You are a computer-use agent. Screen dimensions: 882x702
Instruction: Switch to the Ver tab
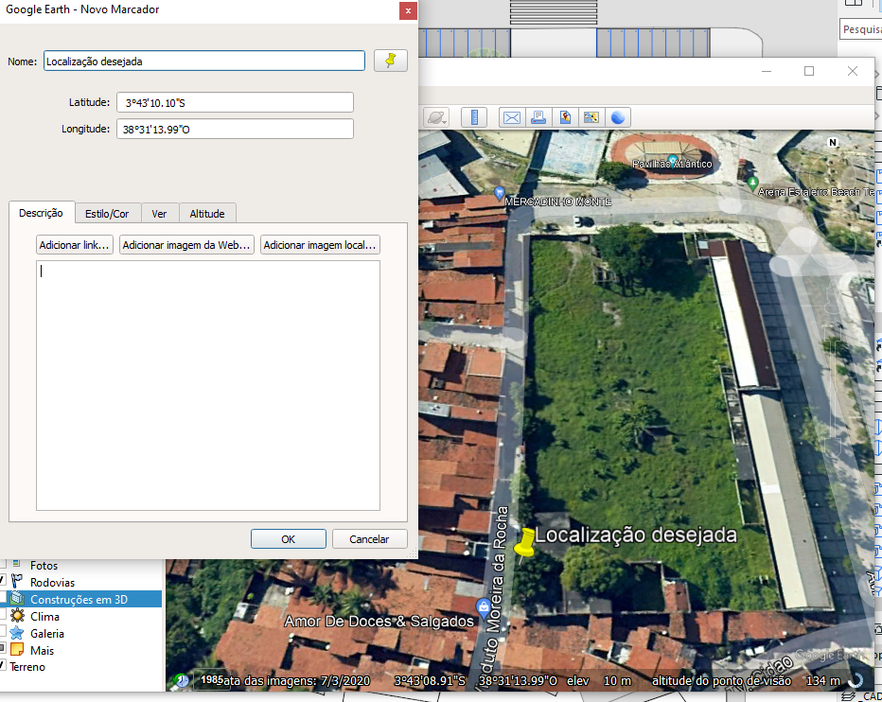pyautogui.click(x=159, y=214)
